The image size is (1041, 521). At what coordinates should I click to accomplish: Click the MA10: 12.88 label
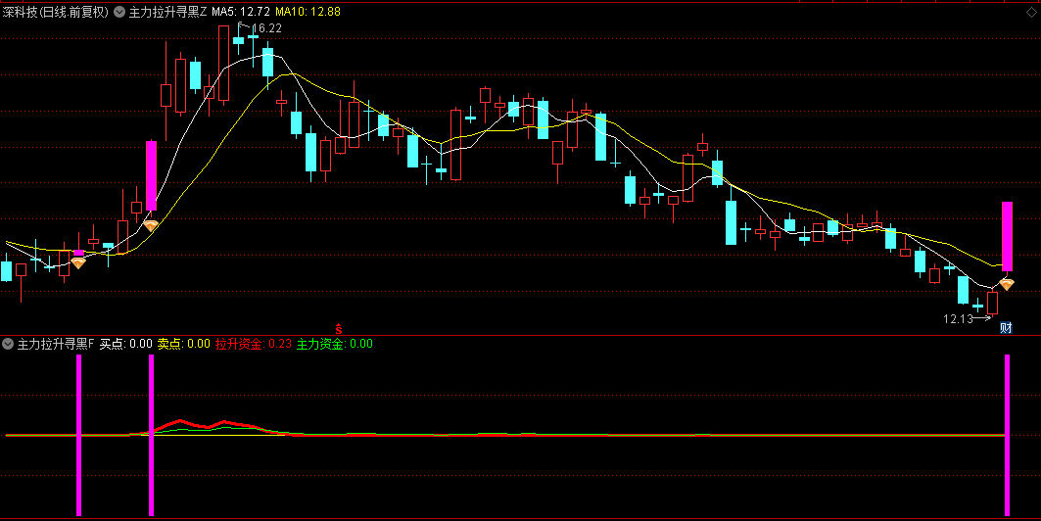(x=308, y=12)
